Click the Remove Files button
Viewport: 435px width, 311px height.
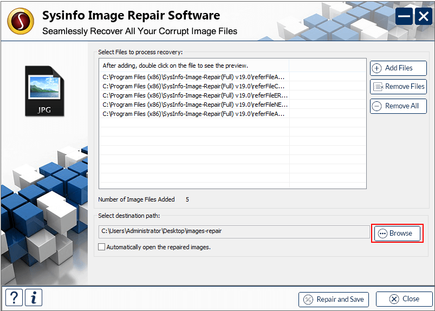398,87
